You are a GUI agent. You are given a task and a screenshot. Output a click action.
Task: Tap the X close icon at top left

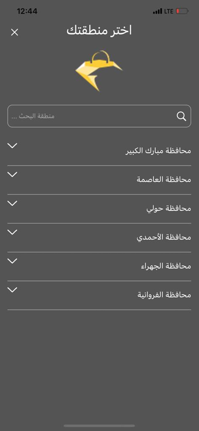point(14,32)
